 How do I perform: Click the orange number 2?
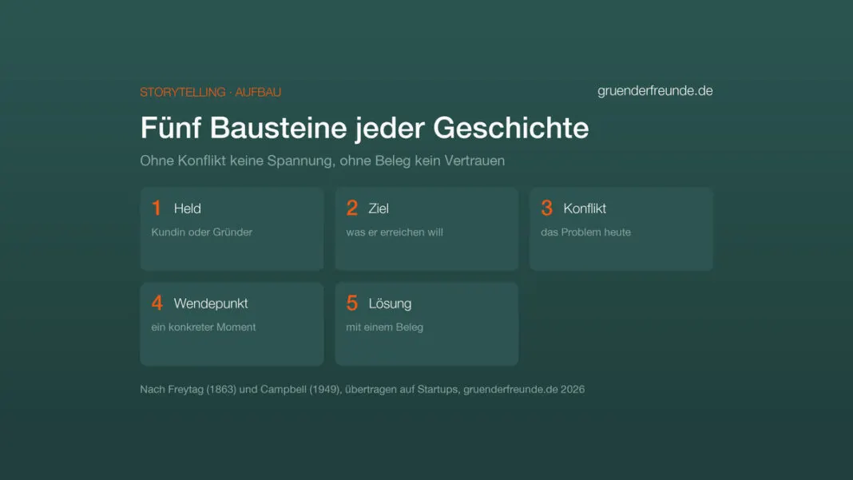(x=352, y=208)
